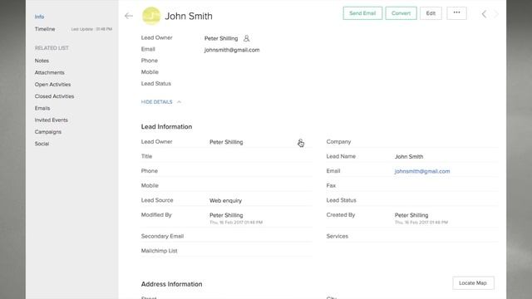Click the Title field under Lead Information
The image size is (532, 299).
pyautogui.click(x=226, y=156)
